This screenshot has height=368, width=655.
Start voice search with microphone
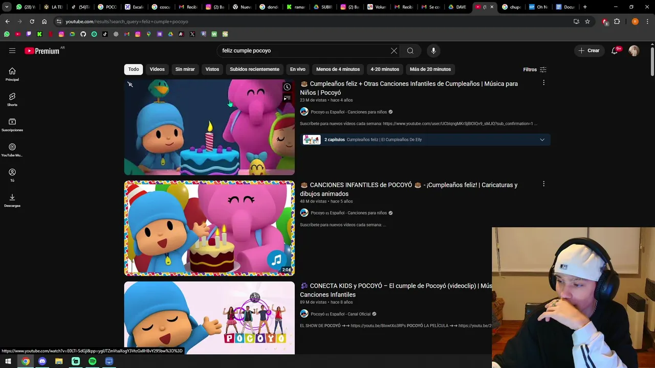[x=433, y=51]
